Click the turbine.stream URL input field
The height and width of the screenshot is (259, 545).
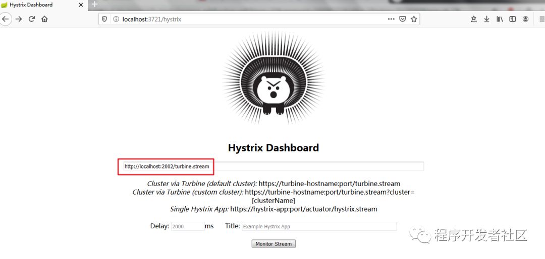(x=273, y=166)
